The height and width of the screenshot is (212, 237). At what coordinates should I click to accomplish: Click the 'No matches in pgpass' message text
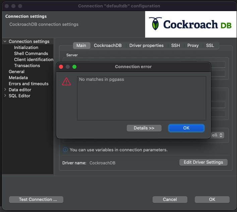coord(102,79)
